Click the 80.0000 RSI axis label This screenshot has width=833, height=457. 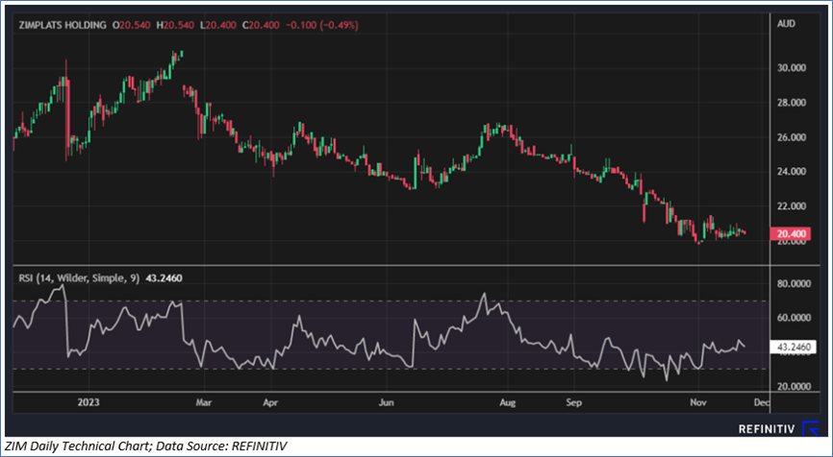[x=794, y=283]
